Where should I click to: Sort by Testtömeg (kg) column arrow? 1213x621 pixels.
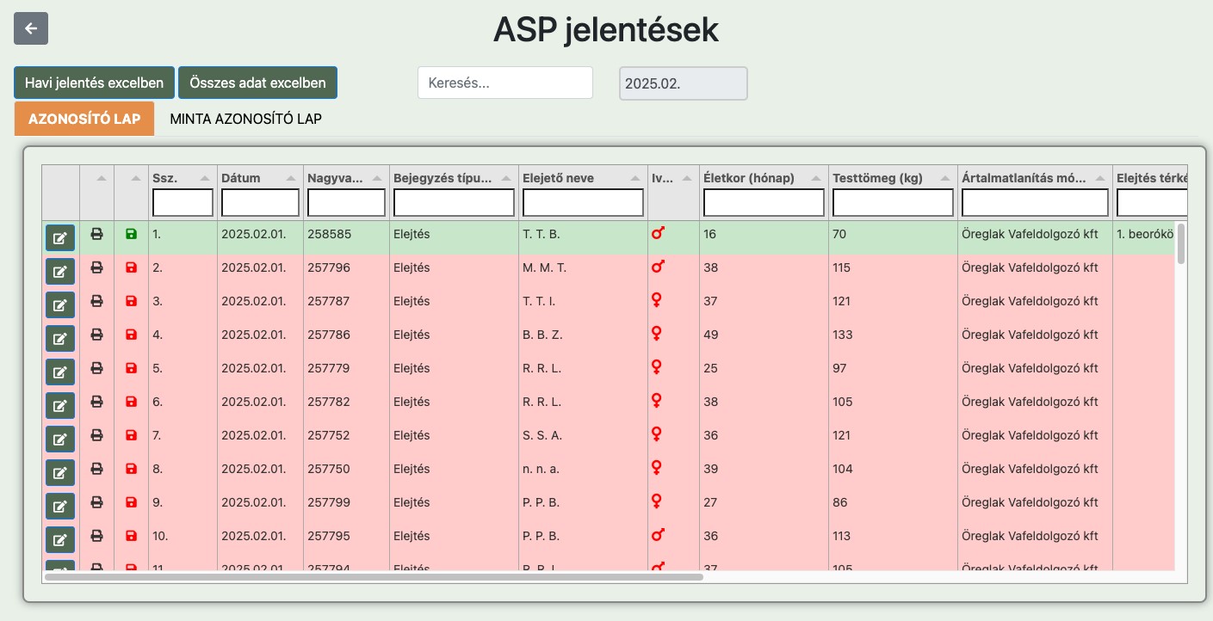click(x=944, y=178)
